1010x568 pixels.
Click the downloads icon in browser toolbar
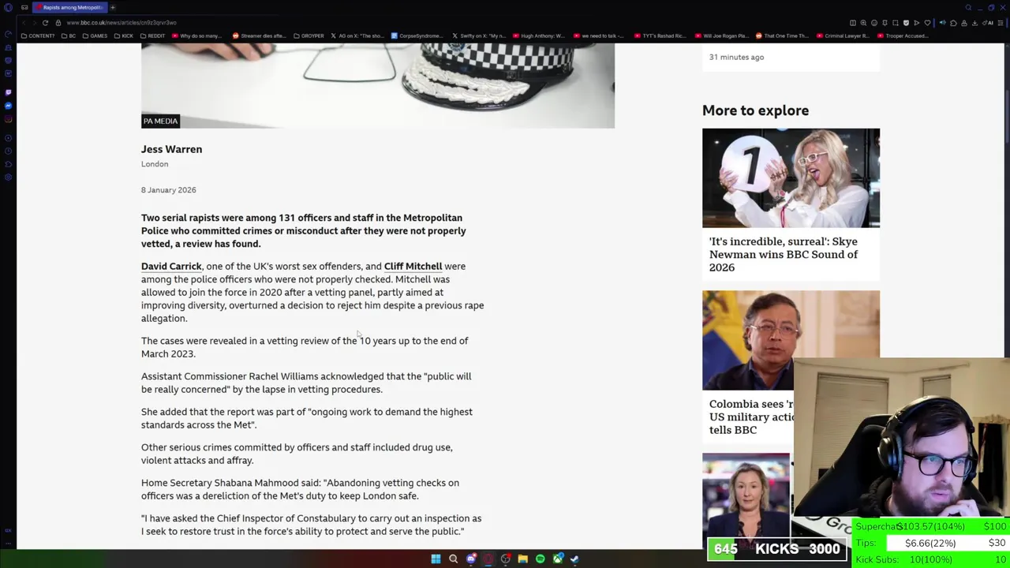point(974,23)
